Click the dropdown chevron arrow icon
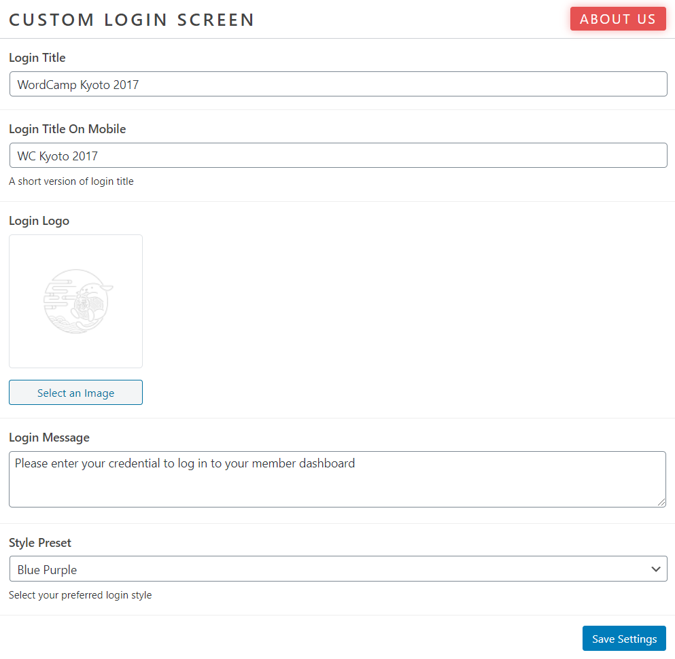Viewport: 675px width, 659px height. coord(655,569)
